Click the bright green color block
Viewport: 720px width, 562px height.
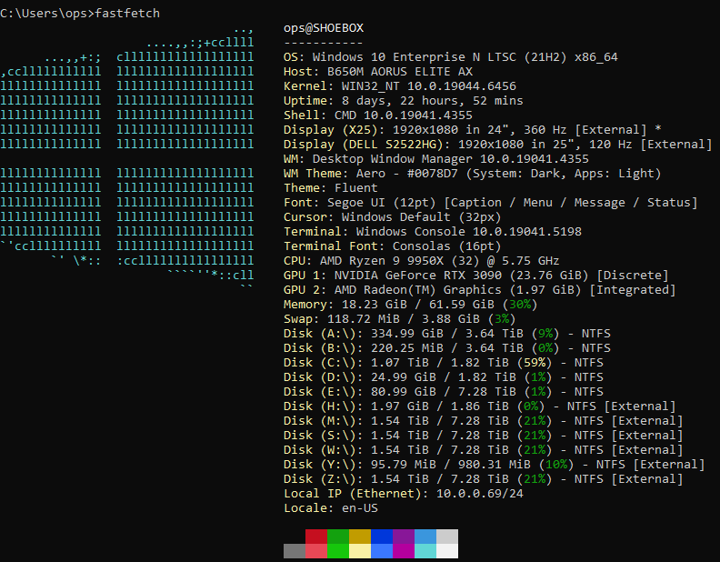338,551
